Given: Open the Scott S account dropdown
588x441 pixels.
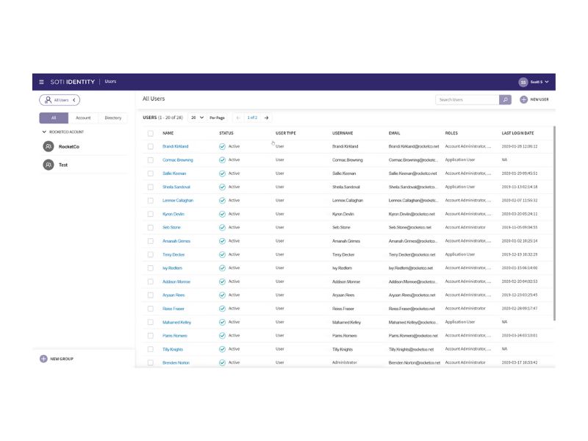Looking at the screenshot, I should pos(539,82).
